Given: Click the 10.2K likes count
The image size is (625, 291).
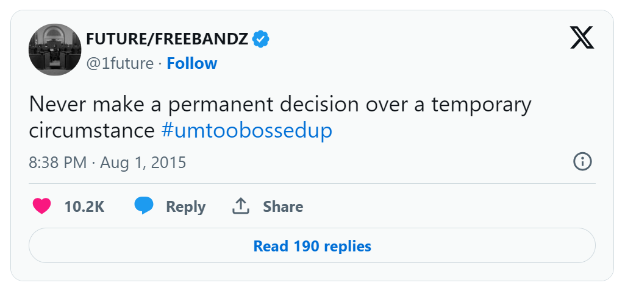Looking at the screenshot, I should (x=84, y=206).
